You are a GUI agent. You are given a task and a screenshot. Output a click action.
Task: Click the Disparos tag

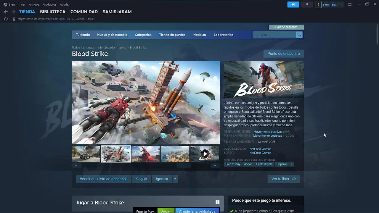tap(282, 164)
